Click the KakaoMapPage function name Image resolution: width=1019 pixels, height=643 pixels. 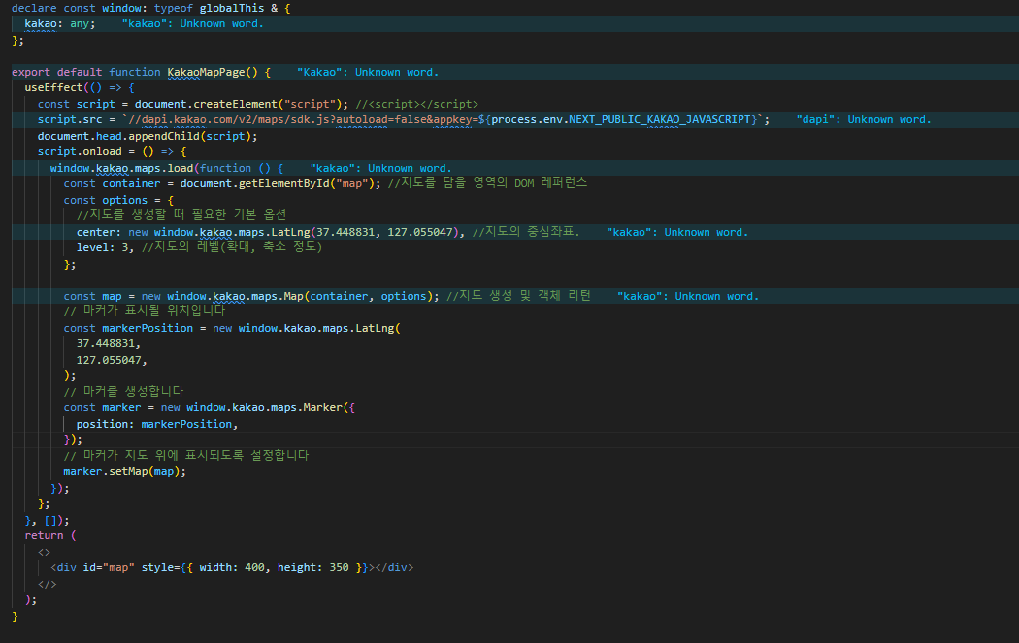click(x=206, y=72)
